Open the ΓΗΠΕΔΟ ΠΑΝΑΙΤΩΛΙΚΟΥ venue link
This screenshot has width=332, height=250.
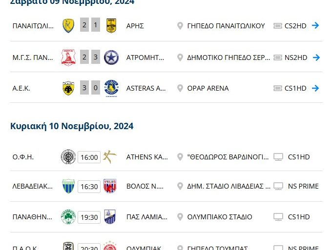(x=226, y=26)
